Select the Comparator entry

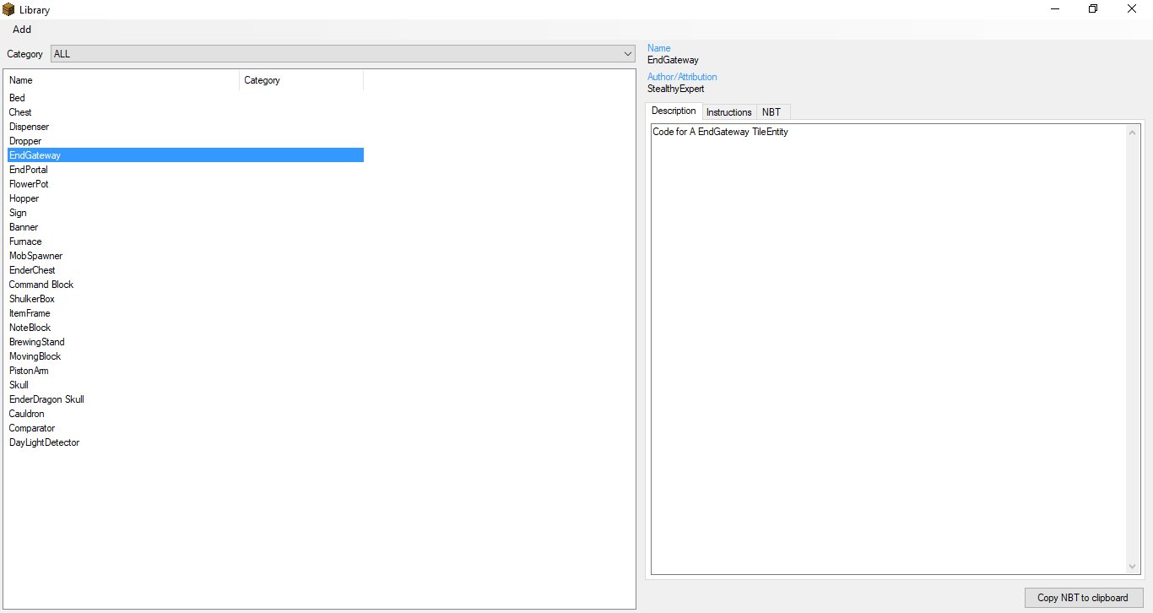coord(32,428)
